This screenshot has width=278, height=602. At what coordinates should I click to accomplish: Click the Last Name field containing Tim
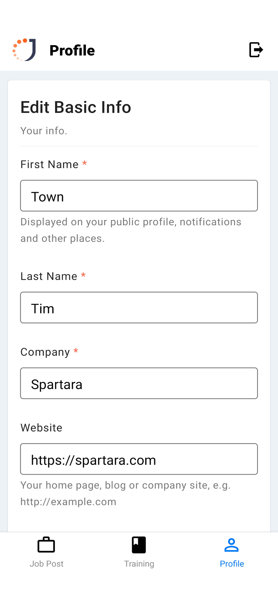[139, 308]
